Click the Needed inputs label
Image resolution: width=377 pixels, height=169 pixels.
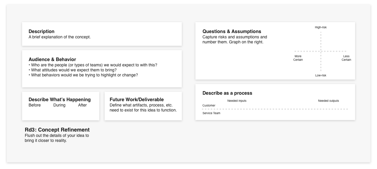click(237, 101)
